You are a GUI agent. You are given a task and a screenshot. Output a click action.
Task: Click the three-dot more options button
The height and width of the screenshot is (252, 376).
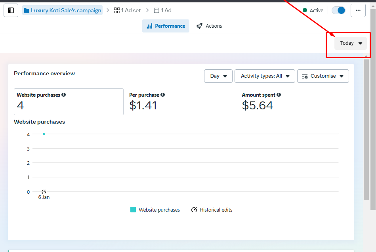coord(358,10)
